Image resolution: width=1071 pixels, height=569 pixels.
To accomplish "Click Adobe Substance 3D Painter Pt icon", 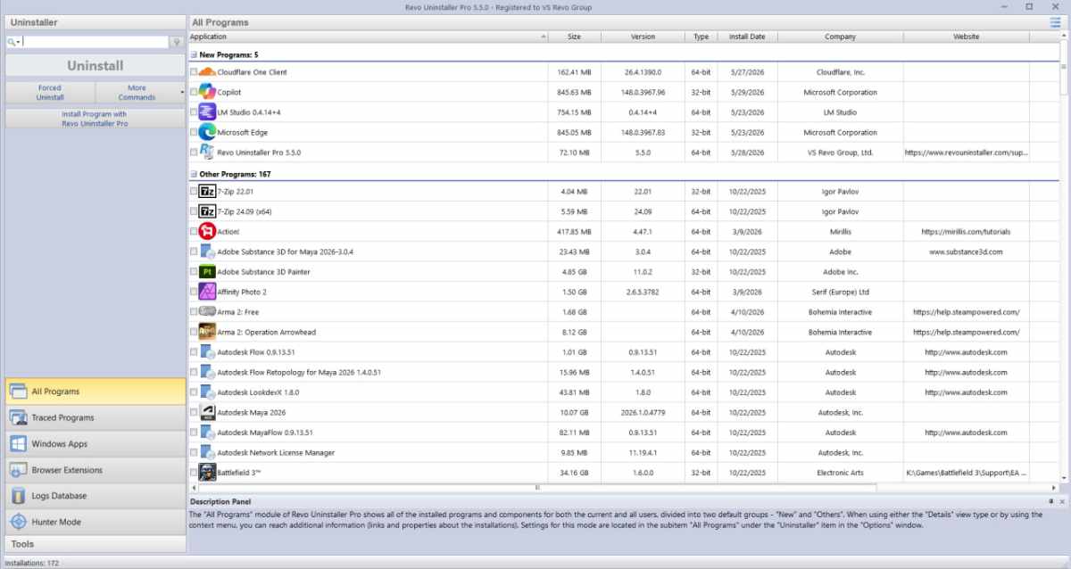I will click(x=207, y=272).
